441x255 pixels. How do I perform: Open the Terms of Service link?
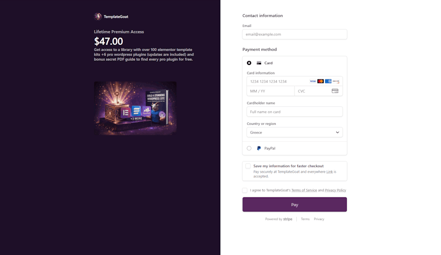coord(304,190)
